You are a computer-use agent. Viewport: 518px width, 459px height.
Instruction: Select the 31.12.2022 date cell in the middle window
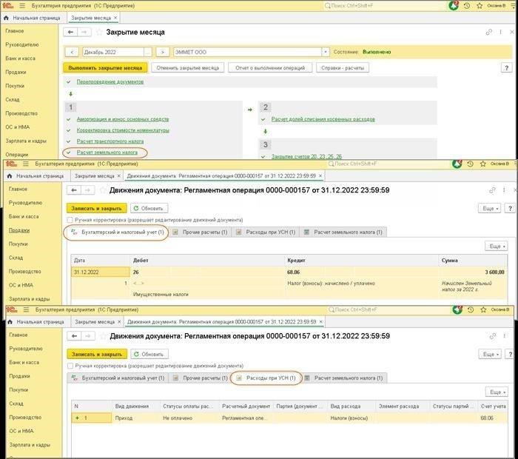(101, 272)
